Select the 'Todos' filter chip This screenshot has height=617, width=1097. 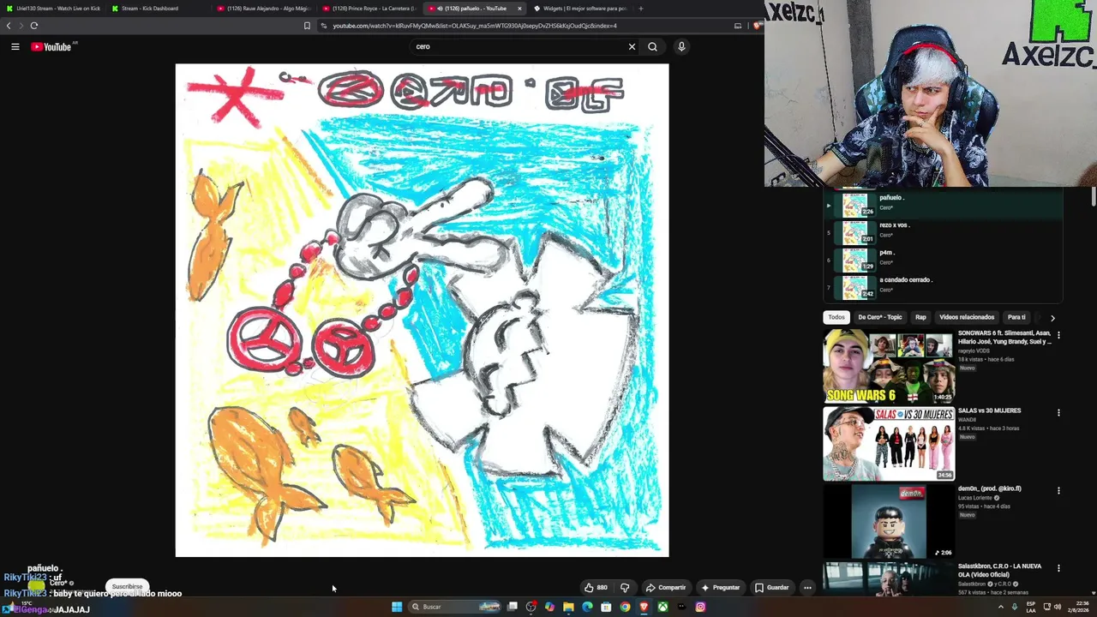point(836,317)
